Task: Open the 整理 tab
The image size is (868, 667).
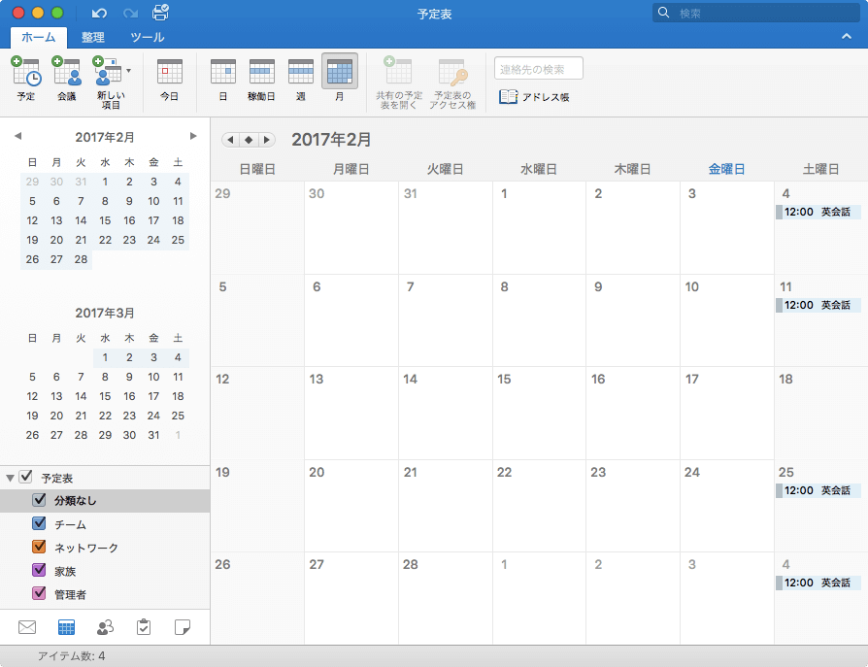Action: [x=92, y=37]
